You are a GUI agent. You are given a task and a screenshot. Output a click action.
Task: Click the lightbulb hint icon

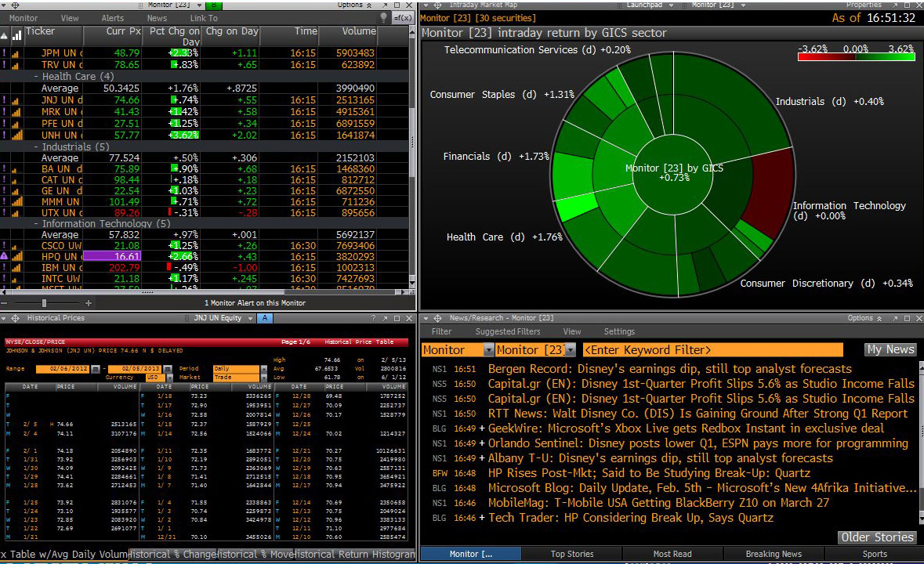(383, 18)
